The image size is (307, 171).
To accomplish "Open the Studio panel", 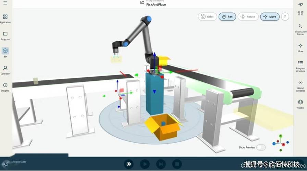I will click(x=300, y=104).
